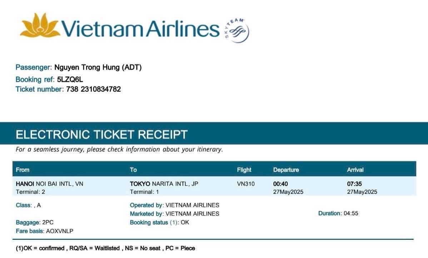
Task: Click HANOI NOI BAI INTL origin
Action: pyautogui.click(x=50, y=184)
